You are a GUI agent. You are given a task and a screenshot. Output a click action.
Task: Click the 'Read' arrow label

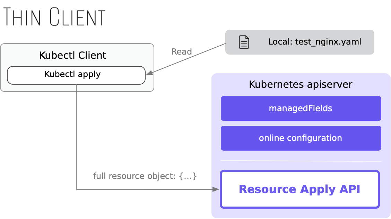click(182, 52)
